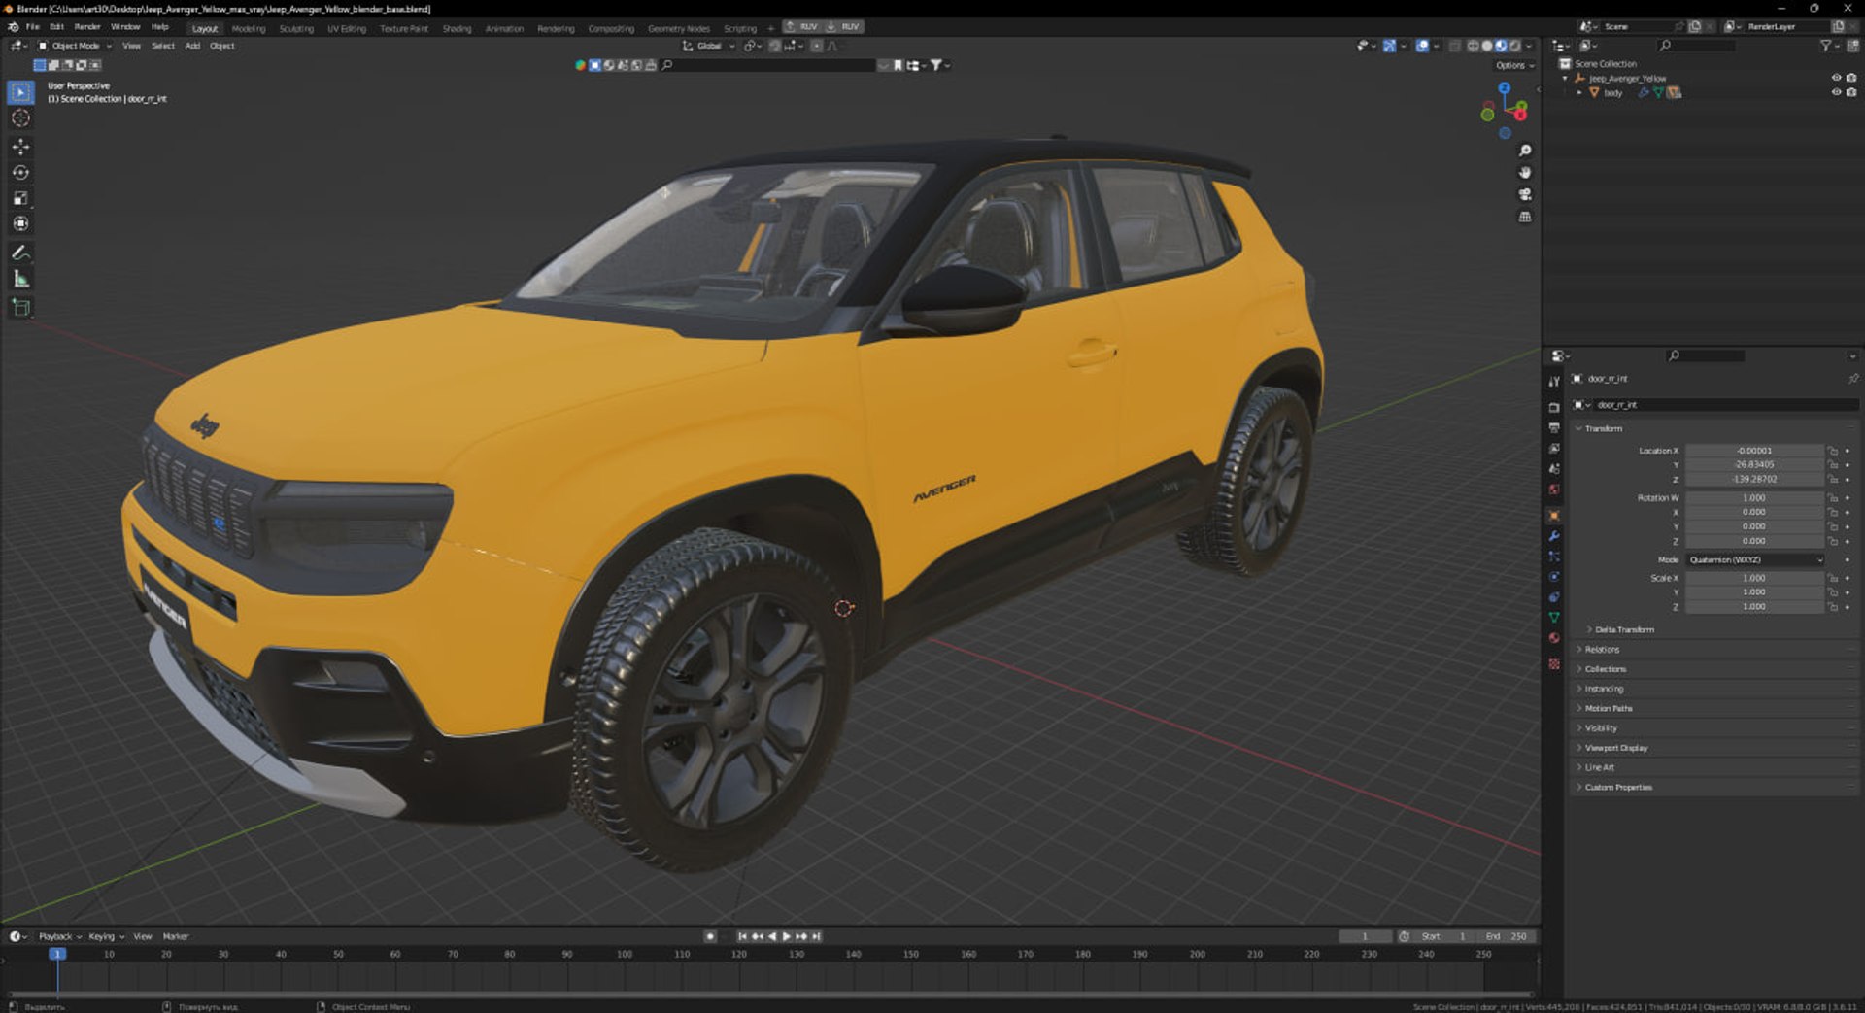Expand the body object tree arrow
Image resolution: width=1865 pixels, height=1013 pixels.
tap(1579, 92)
